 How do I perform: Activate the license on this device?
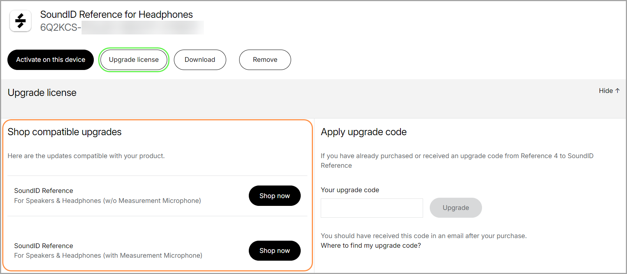coord(51,60)
